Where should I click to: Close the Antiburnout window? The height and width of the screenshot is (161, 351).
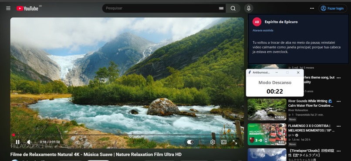[x=298, y=72]
